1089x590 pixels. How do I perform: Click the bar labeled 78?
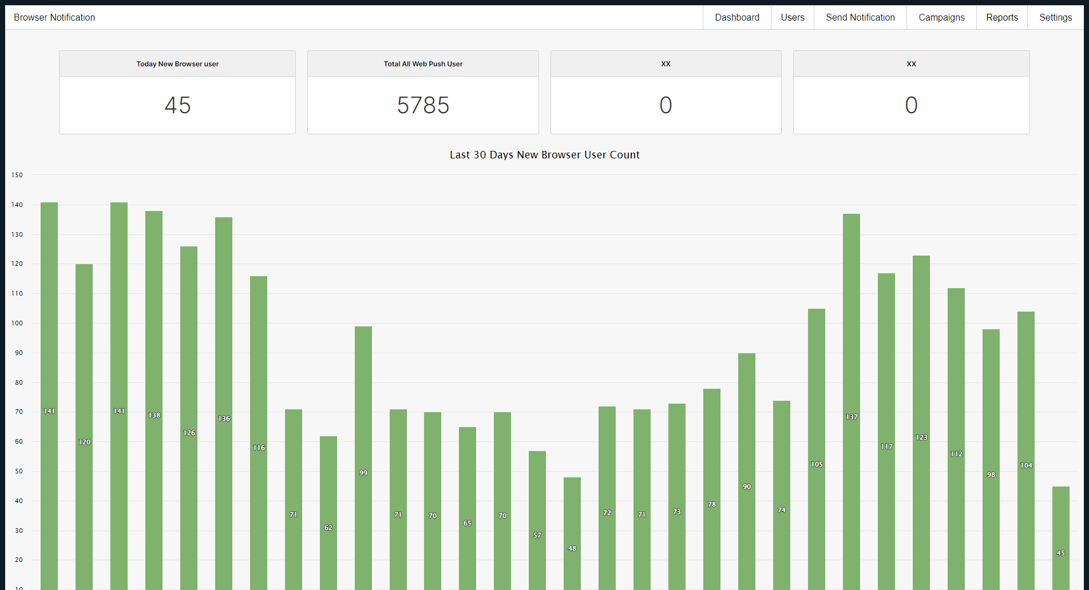click(x=712, y=489)
